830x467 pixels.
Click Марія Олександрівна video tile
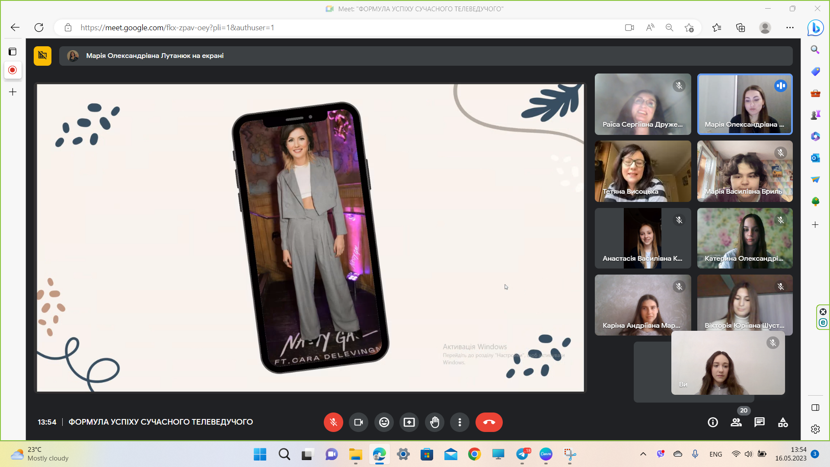(x=744, y=104)
